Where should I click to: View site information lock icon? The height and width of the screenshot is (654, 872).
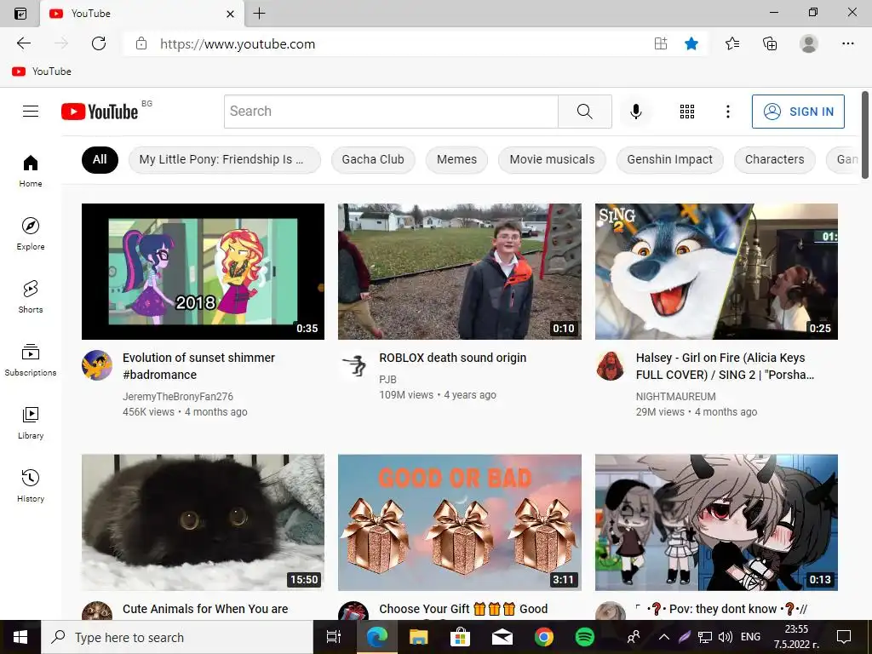click(141, 43)
